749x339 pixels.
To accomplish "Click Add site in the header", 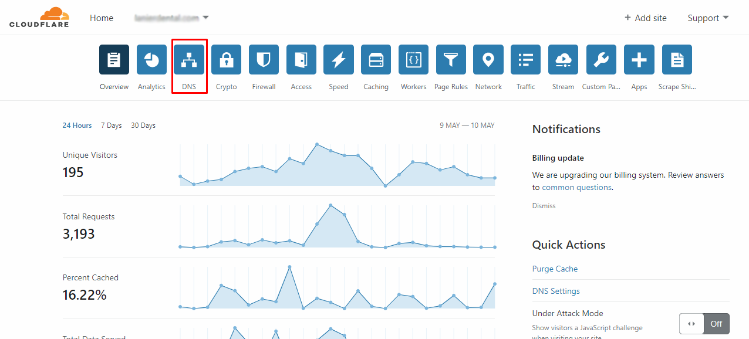I will (646, 18).
